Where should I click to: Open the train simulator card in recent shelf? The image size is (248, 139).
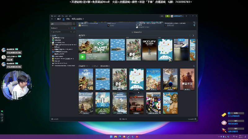[x=181, y=50]
